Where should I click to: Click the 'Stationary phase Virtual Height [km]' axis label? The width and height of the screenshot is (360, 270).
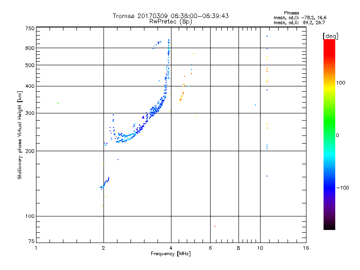click(20, 135)
